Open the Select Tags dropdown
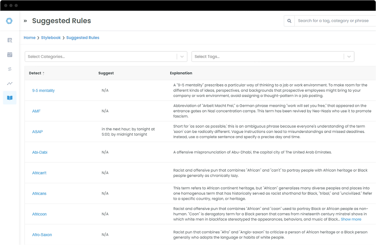The width and height of the screenshot is (376, 245). (273, 57)
